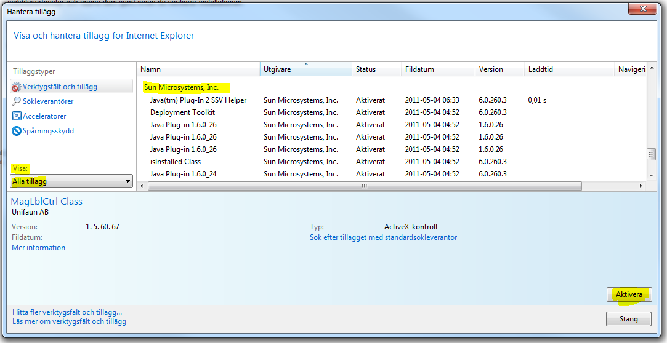The height and width of the screenshot is (343, 667).
Task: Click the 2011-05-04 06:33 file date cell
Action: 432,100
